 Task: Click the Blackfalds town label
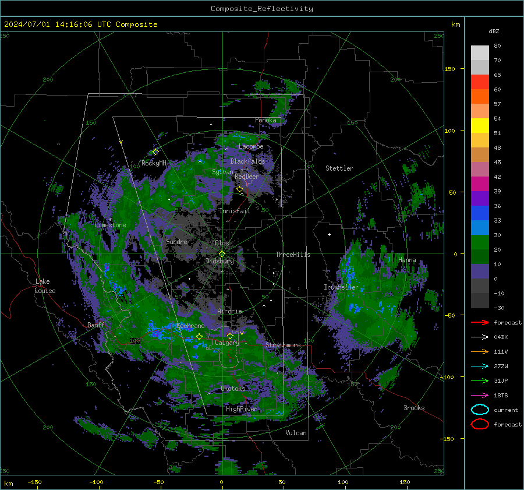[x=247, y=161]
